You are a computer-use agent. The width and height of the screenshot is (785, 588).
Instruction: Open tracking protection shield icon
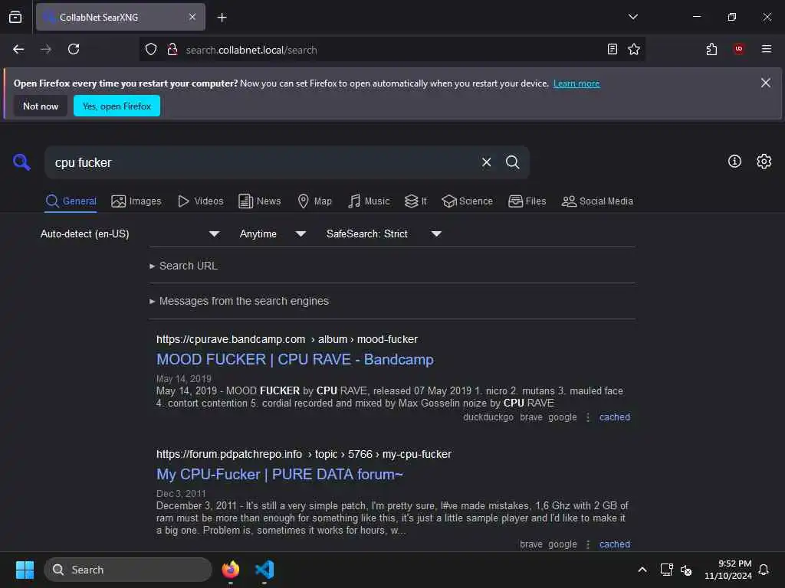point(151,49)
